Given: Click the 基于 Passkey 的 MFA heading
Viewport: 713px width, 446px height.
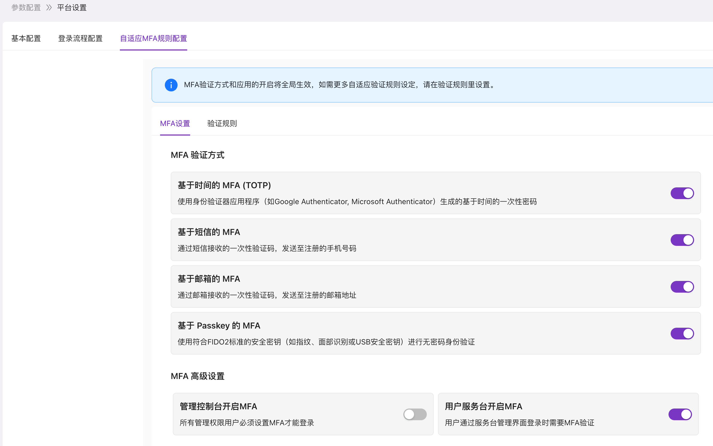Looking at the screenshot, I should pos(219,326).
